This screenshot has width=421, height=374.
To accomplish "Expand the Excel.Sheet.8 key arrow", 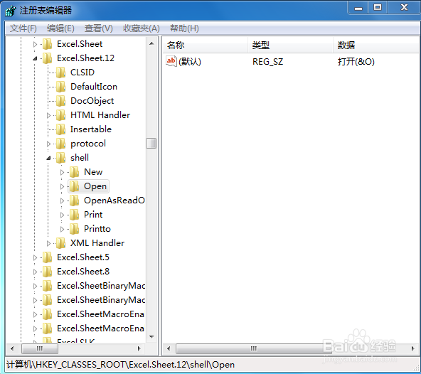I will click(x=35, y=272).
